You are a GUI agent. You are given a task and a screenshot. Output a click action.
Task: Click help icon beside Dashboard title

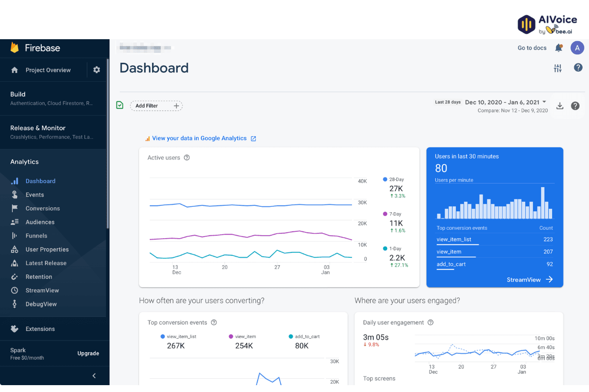578,68
